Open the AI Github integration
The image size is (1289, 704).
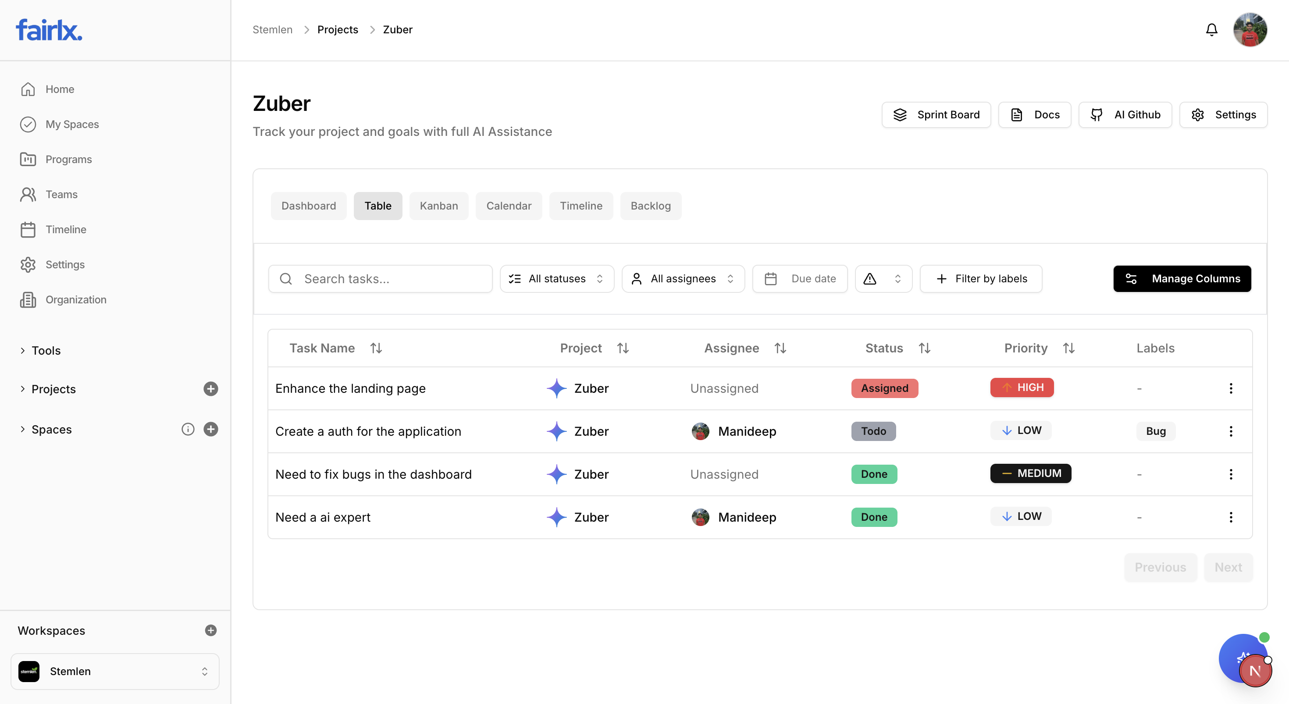pyautogui.click(x=1125, y=114)
